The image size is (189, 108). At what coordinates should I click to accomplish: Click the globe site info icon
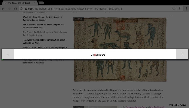point(21,9)
